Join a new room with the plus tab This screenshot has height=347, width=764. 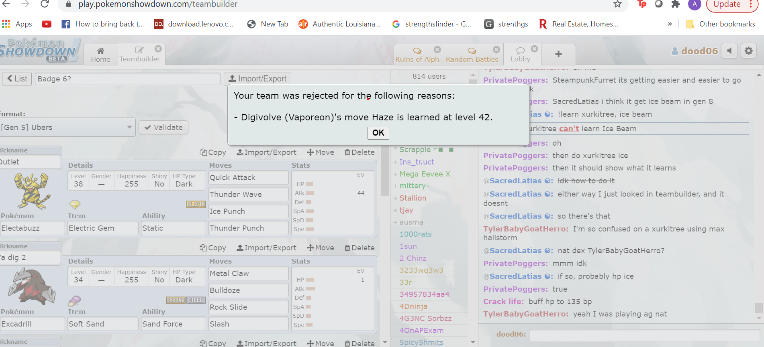click(558, 54)
